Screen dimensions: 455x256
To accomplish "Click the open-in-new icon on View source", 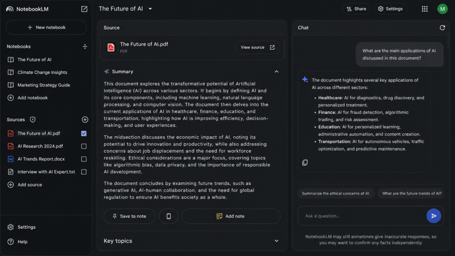I will pyautogui.click(x=272, y=47).
